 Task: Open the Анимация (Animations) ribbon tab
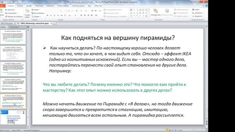point(50,6)
